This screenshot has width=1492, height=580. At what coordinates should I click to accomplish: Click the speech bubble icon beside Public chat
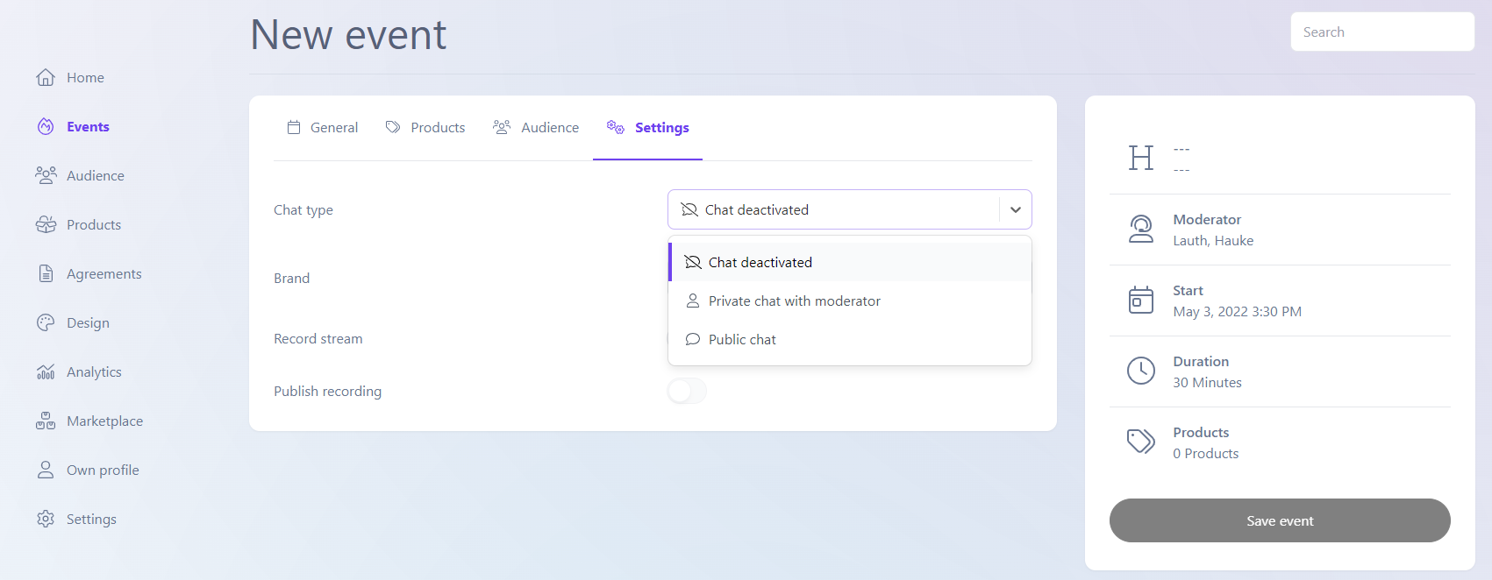(x=693, y=339)
